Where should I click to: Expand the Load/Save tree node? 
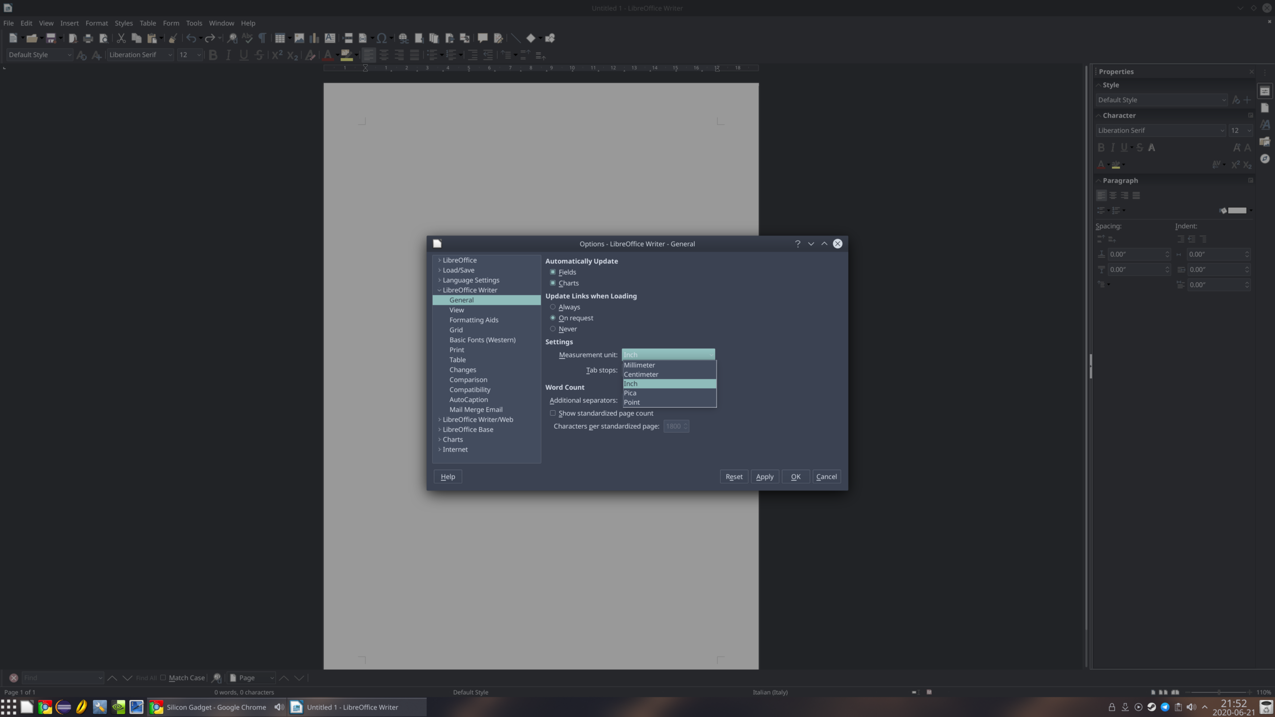point(439,270)
